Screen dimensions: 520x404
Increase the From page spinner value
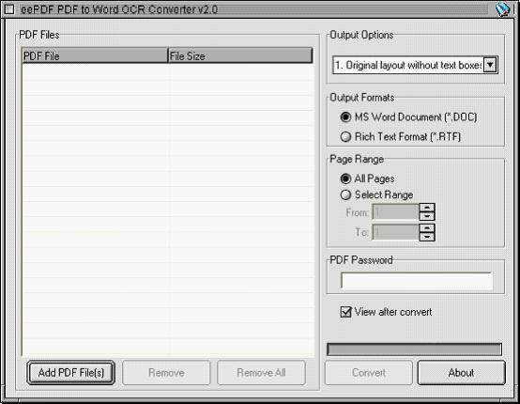click(x=427, y=208)
